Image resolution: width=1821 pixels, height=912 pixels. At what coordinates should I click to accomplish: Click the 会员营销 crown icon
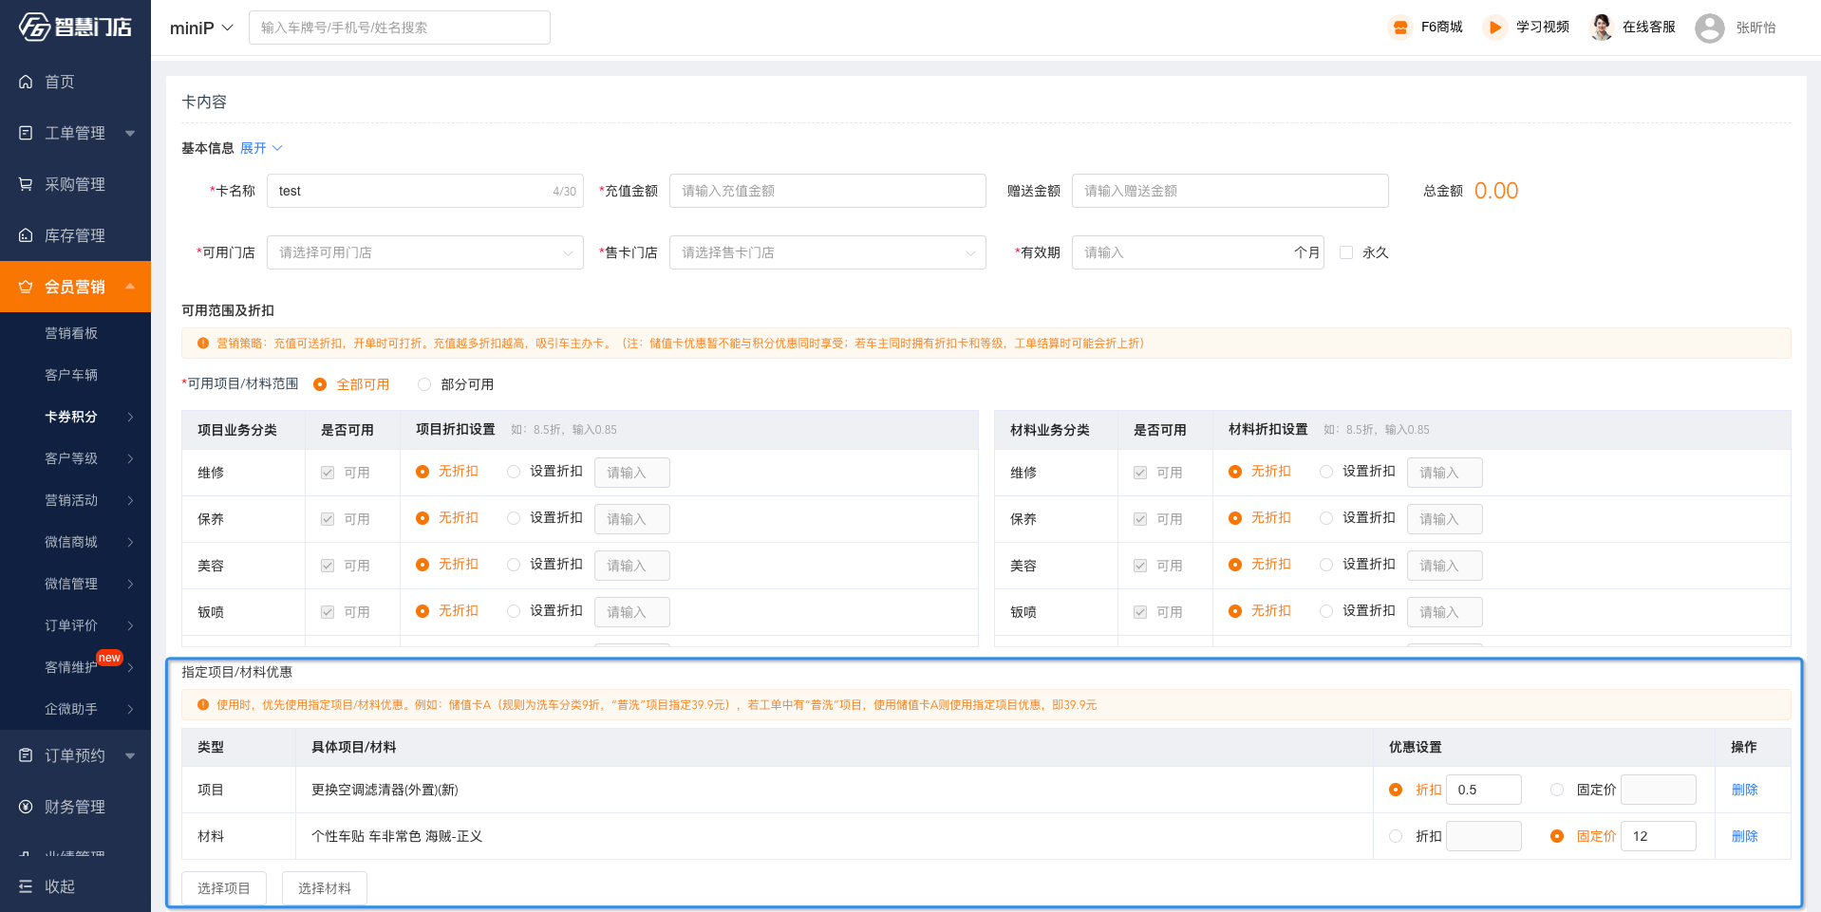tap(26, 287)
